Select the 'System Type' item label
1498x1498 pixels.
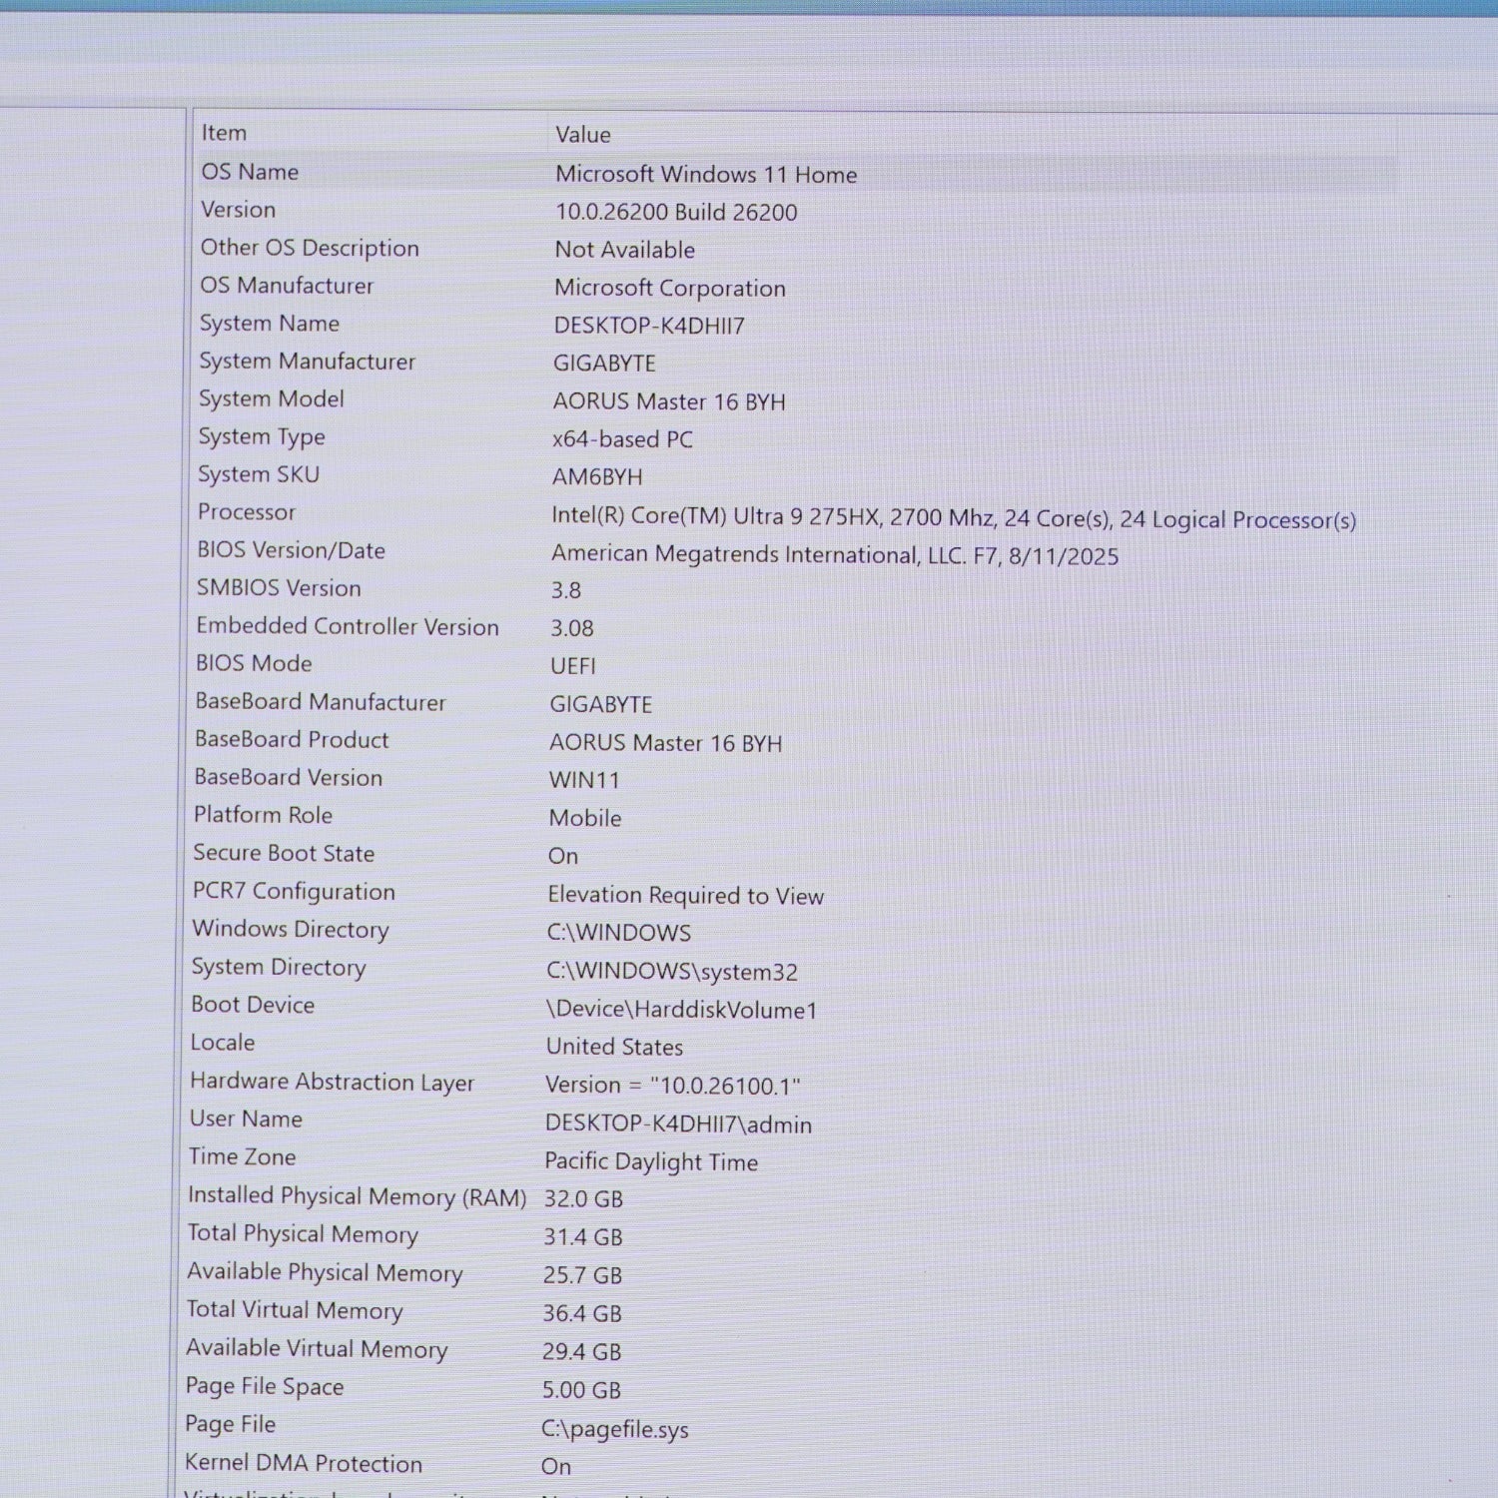coord(262,436)
